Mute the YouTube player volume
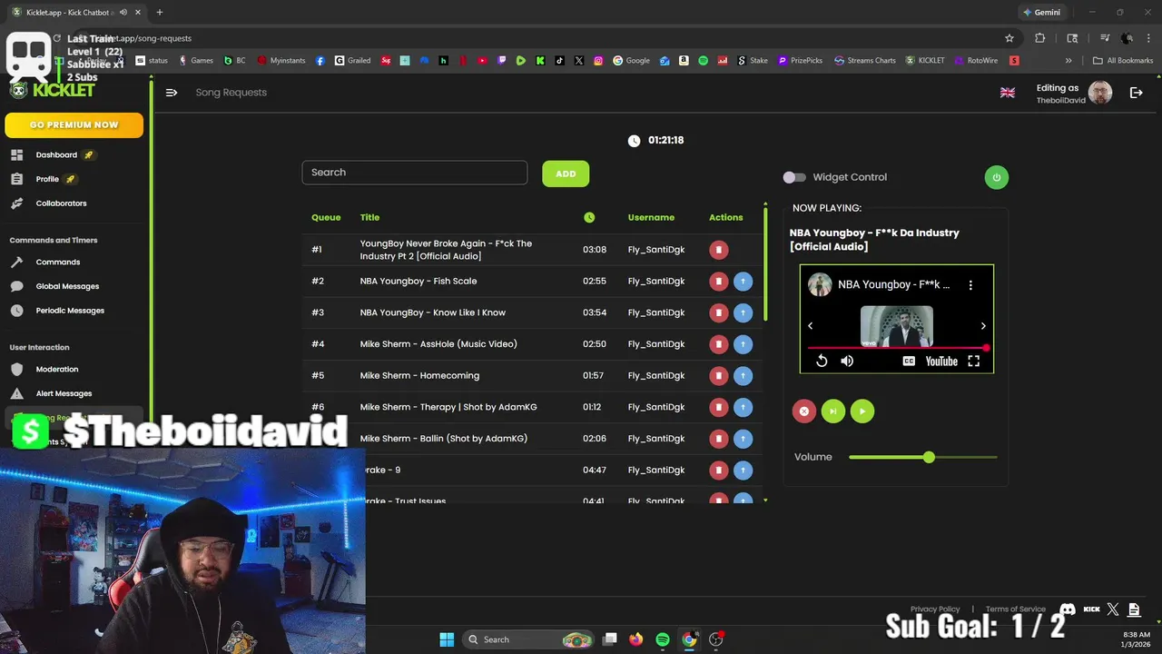Image resolution: width=1162 pixels, height=654 pixels. pos(847,362)
